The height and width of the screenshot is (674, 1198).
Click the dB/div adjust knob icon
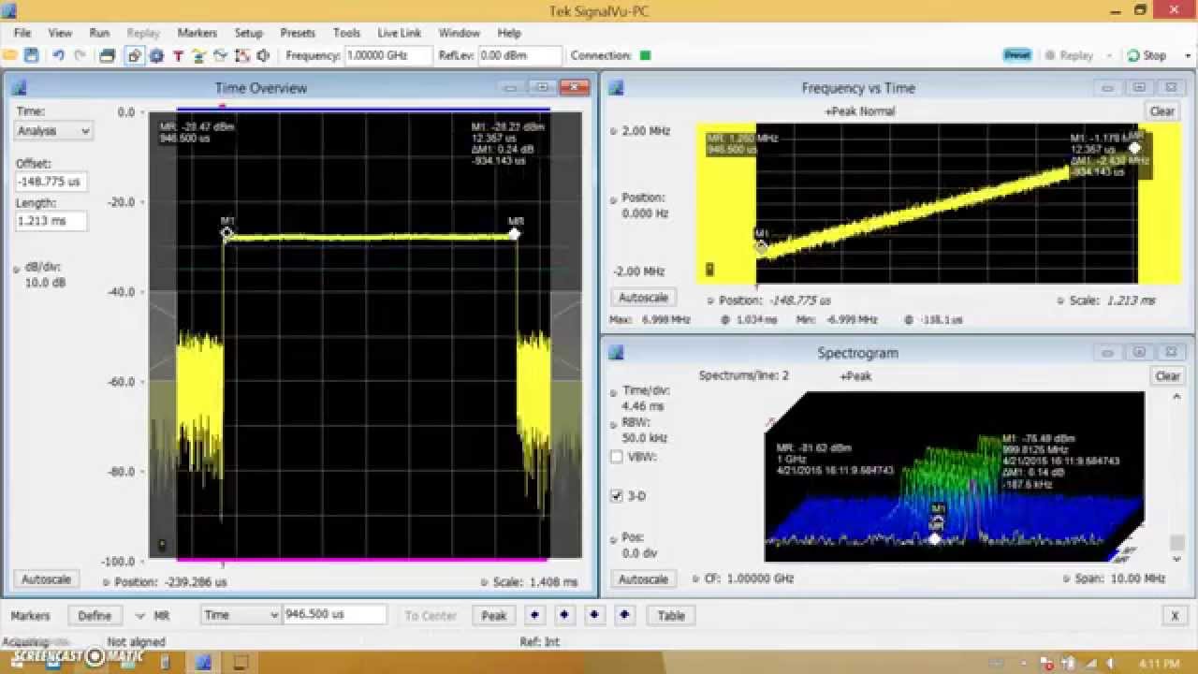point(16,269)
